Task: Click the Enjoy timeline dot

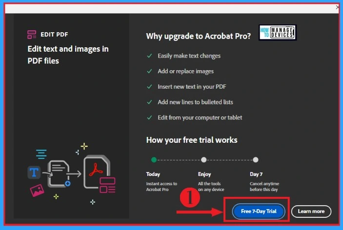Action: [x=203, y=160]
